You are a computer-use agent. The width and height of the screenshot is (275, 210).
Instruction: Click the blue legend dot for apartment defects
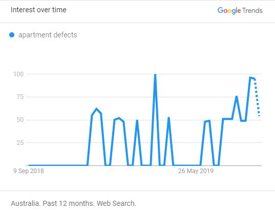(12, 35)
